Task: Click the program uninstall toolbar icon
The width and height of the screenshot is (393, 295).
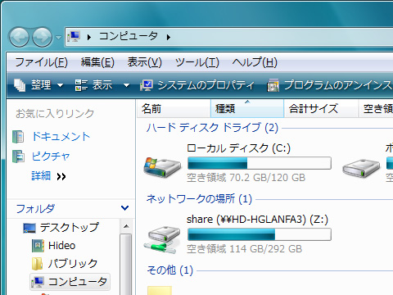Action: click(x=273, y=85)
